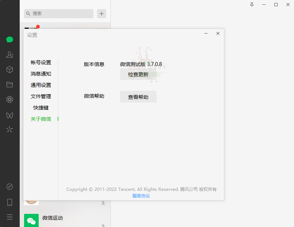Click the mobile phone icon in sidebar

pos(10,202)
